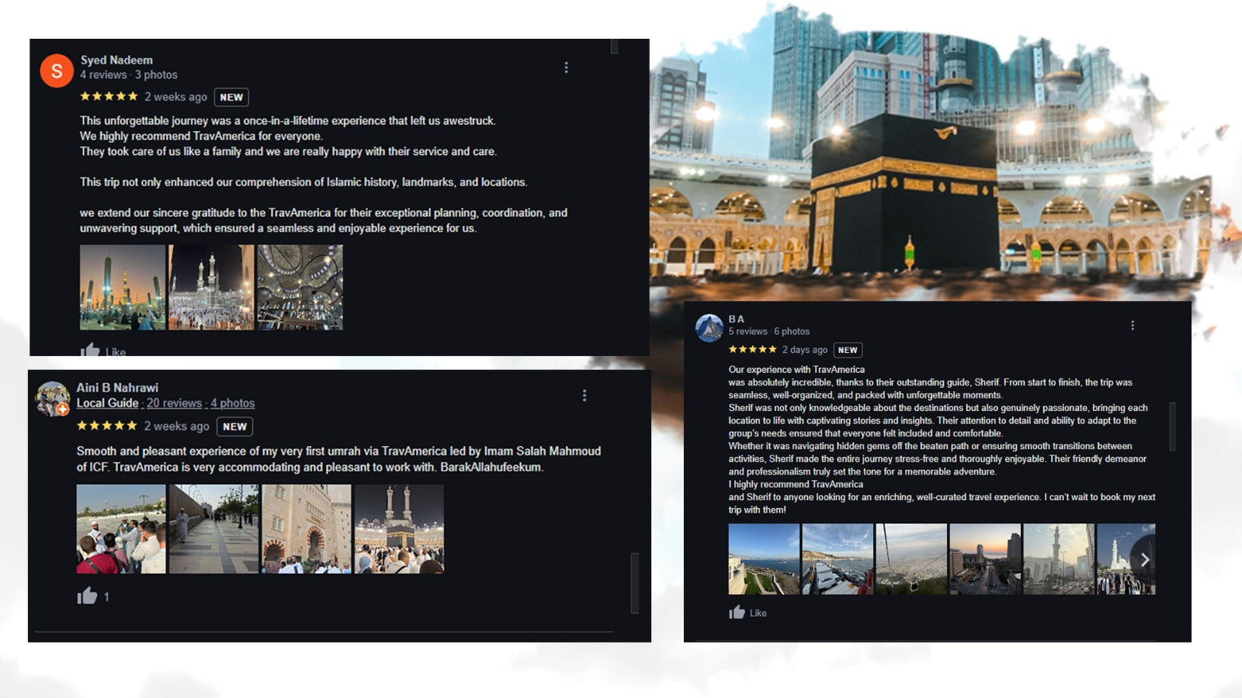Viewport: 1242px width, 698px height.
Task: Open B A's first photo of the coastal view
Action: point(764,559)
